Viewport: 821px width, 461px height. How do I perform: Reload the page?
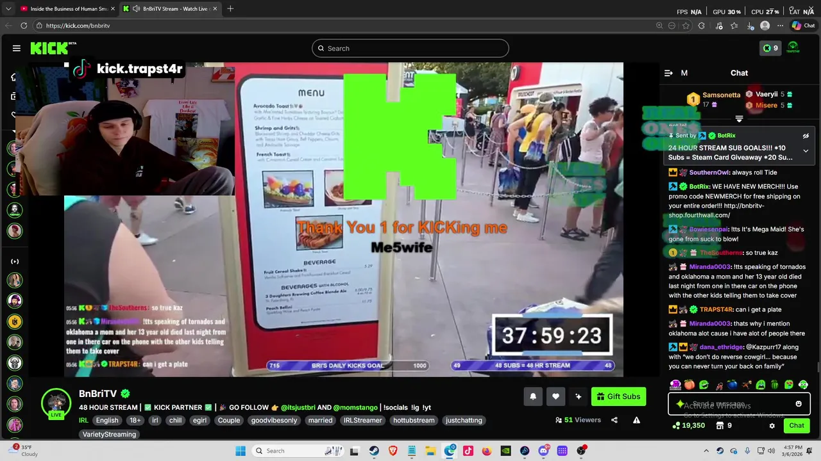tap(24, 26)
